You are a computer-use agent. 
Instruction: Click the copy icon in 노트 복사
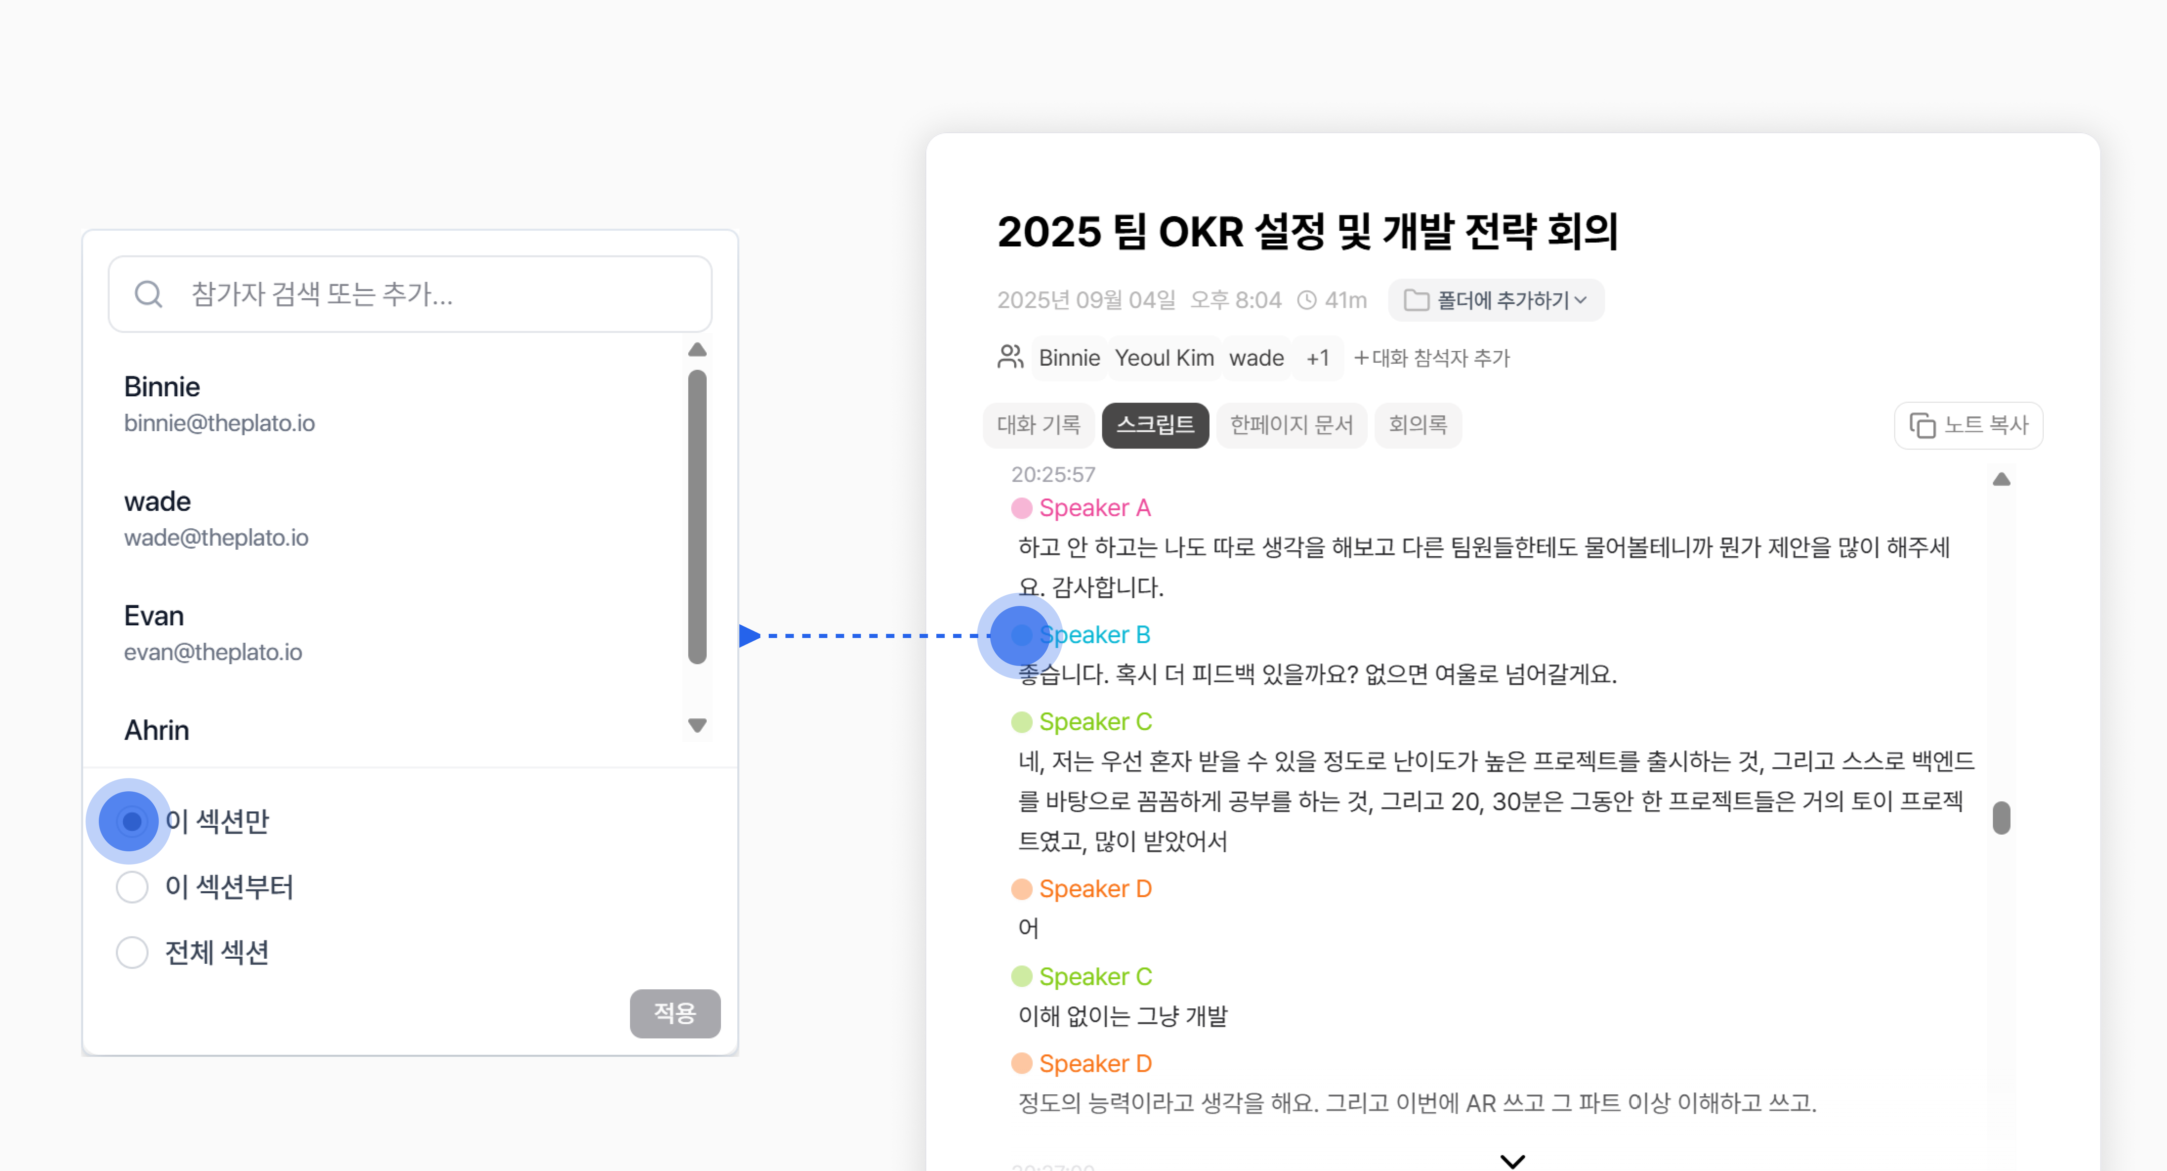coord(1922,426)
